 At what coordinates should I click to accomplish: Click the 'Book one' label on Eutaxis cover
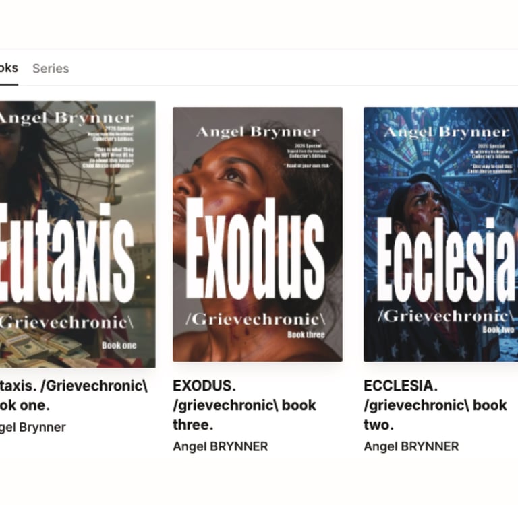tap(119, 345)
